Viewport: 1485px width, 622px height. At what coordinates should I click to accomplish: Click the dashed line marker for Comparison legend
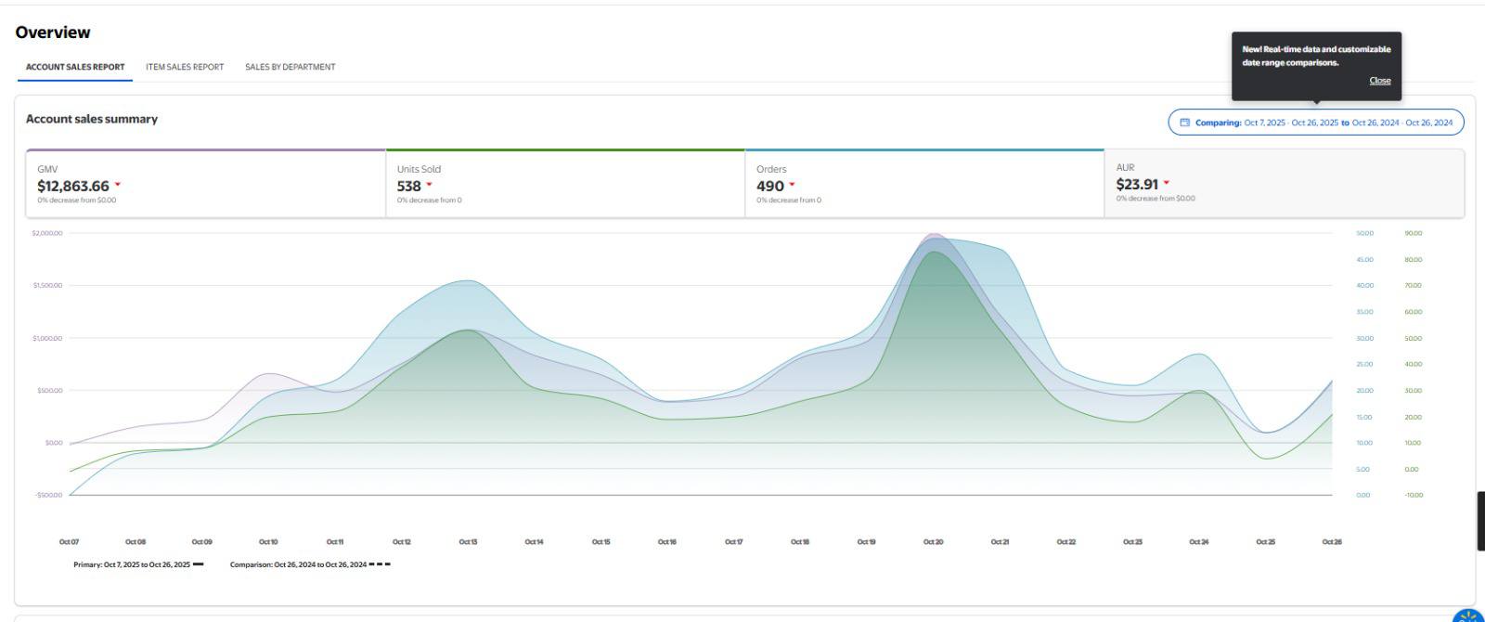coord(380,564)
